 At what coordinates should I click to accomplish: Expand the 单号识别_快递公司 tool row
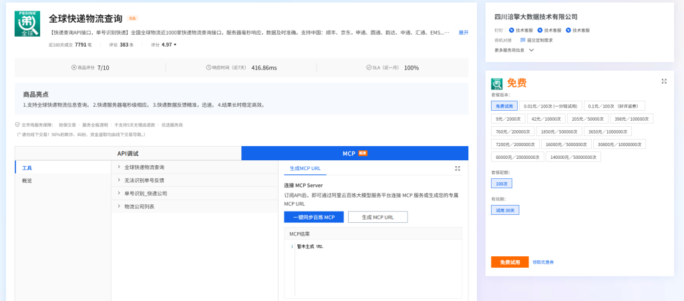coord(194,194)
